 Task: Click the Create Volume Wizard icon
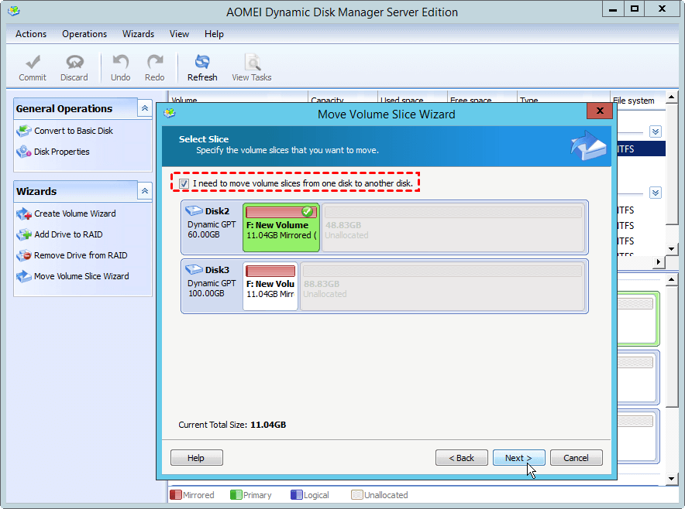[23, 214]
